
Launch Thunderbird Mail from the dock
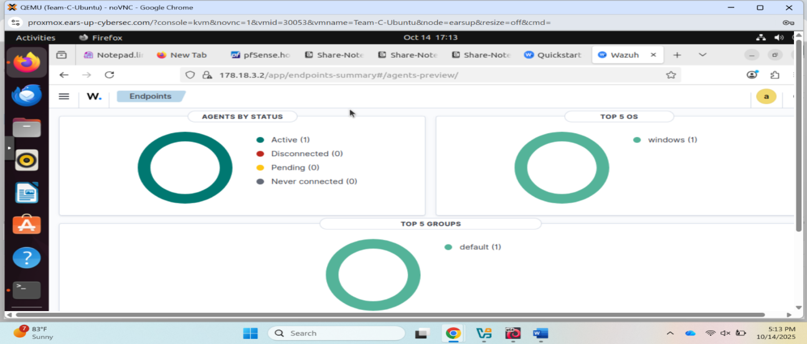click(27, 95)
